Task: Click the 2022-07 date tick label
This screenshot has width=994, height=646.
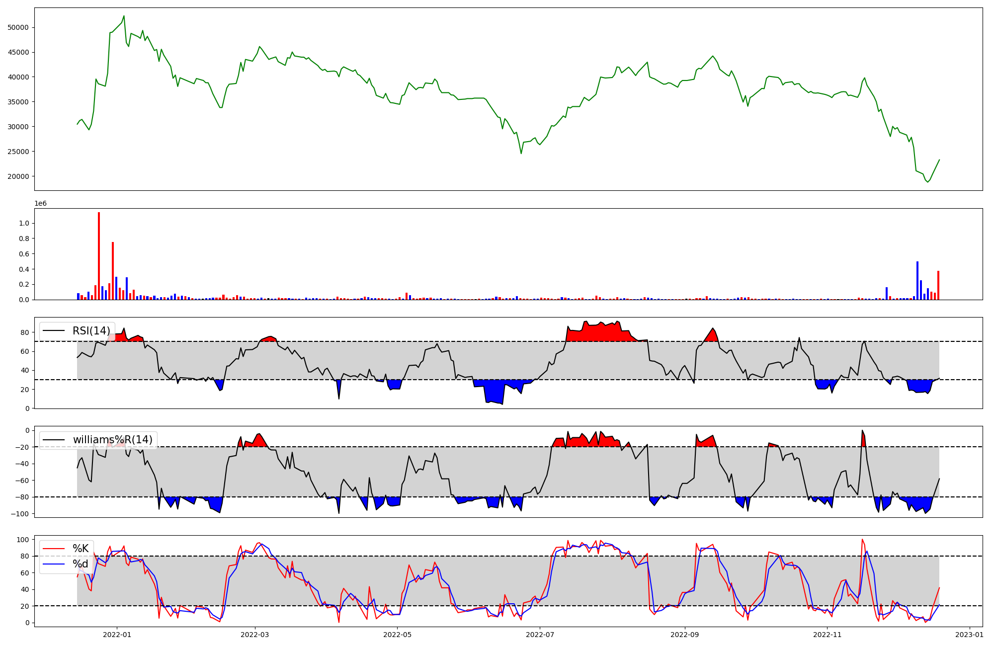Action: (x=540, y=635)
